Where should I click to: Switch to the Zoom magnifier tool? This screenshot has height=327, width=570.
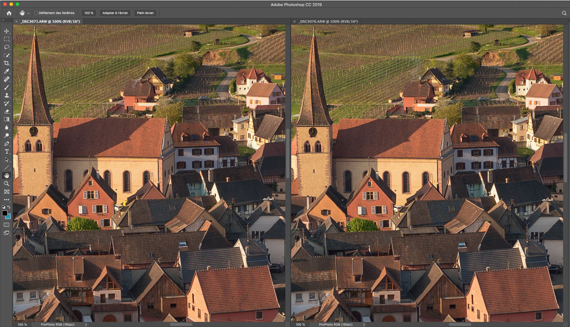point(7,183)
